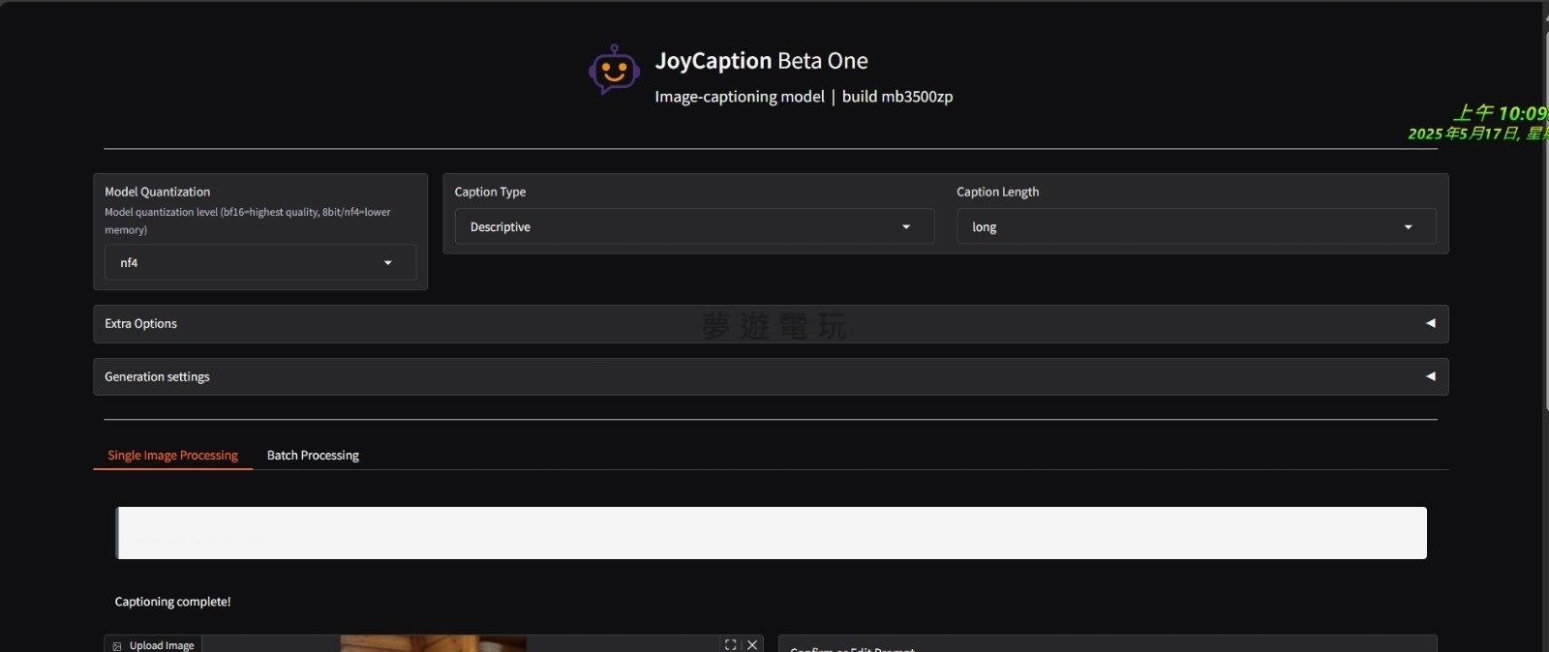Click the Caption Length label
The width and height of the screenshot is (1549, 652).
click(x=997, y=192)
